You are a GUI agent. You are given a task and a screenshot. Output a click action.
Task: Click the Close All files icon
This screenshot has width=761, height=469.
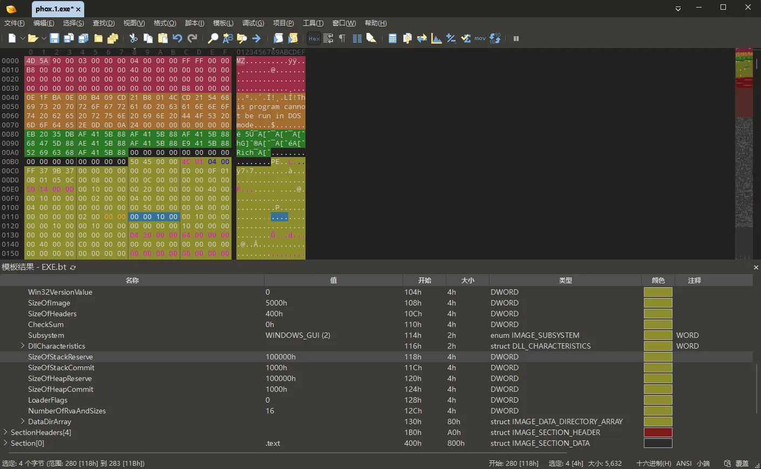point(113,38)
